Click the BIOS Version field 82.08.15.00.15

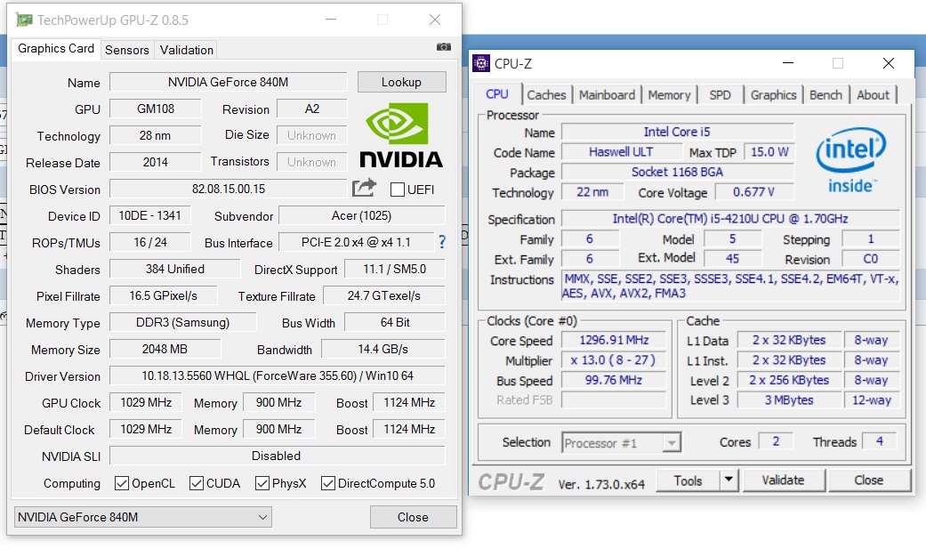coord(229,190)
